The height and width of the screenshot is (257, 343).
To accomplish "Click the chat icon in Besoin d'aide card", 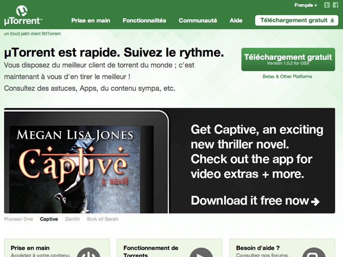I will 314,252.
